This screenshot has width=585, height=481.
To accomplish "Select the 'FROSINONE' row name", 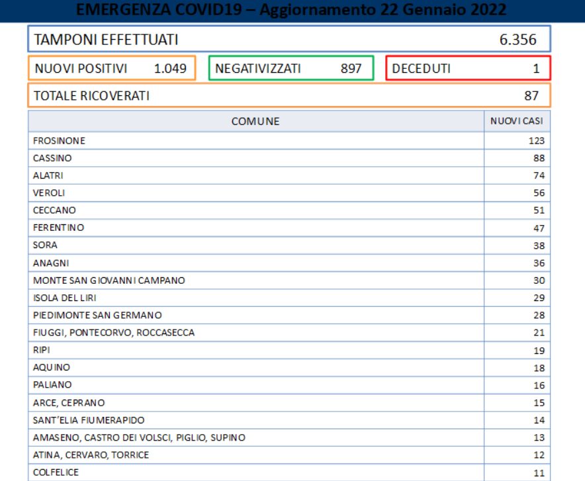I will coord(59,140).
